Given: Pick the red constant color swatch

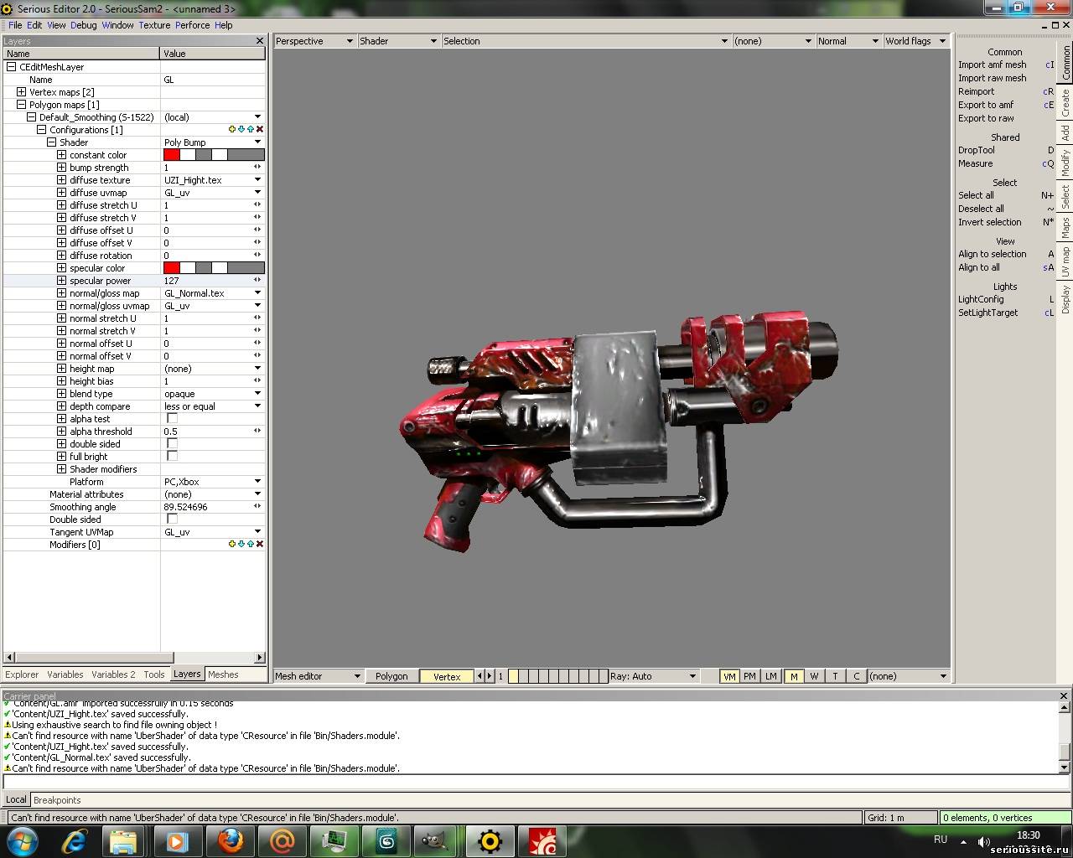Looking at the screenshot, I should [172, 154].
